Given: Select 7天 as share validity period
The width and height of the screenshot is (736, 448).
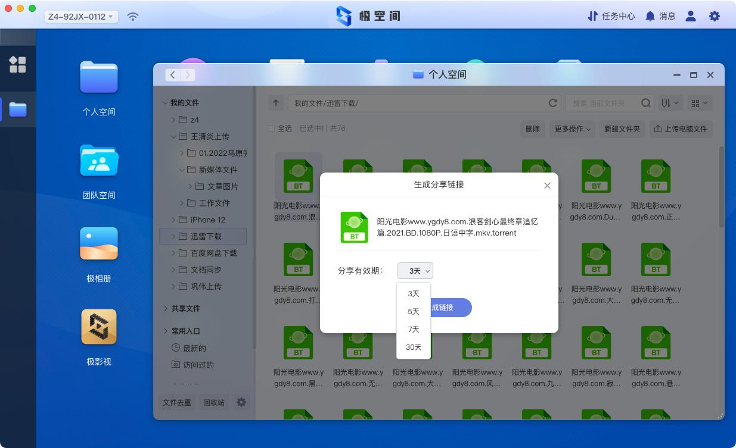Looking at the screenshot, I should (413, 329).
